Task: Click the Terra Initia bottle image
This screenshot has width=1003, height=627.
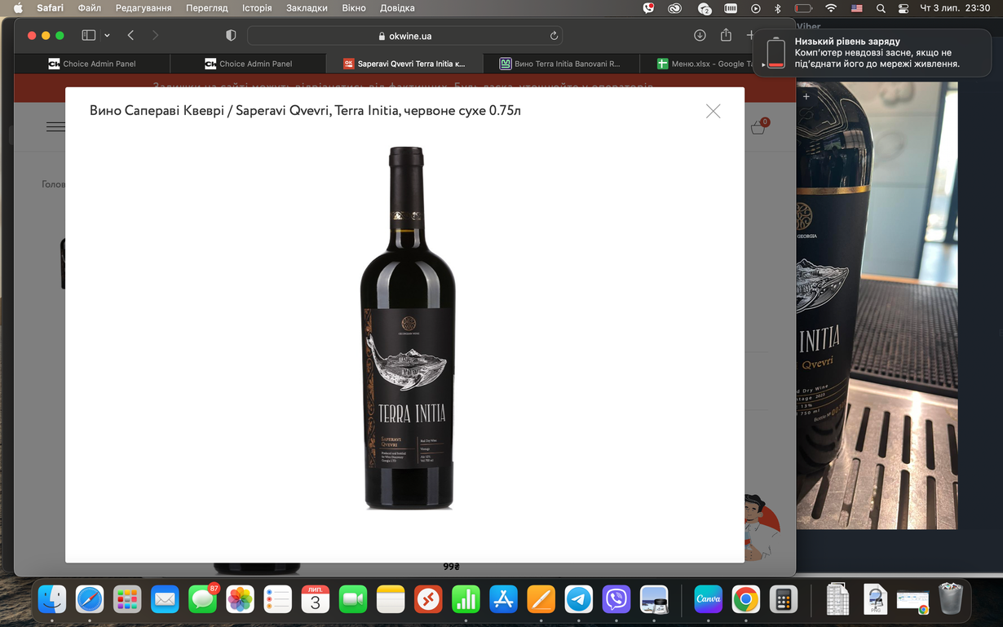Action: (x=407, y=329)
